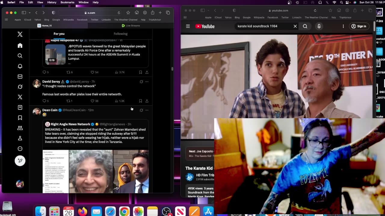Open The Weather Channel favorite in X window
This screenshot has height=216, width=385.
point(126,20)
